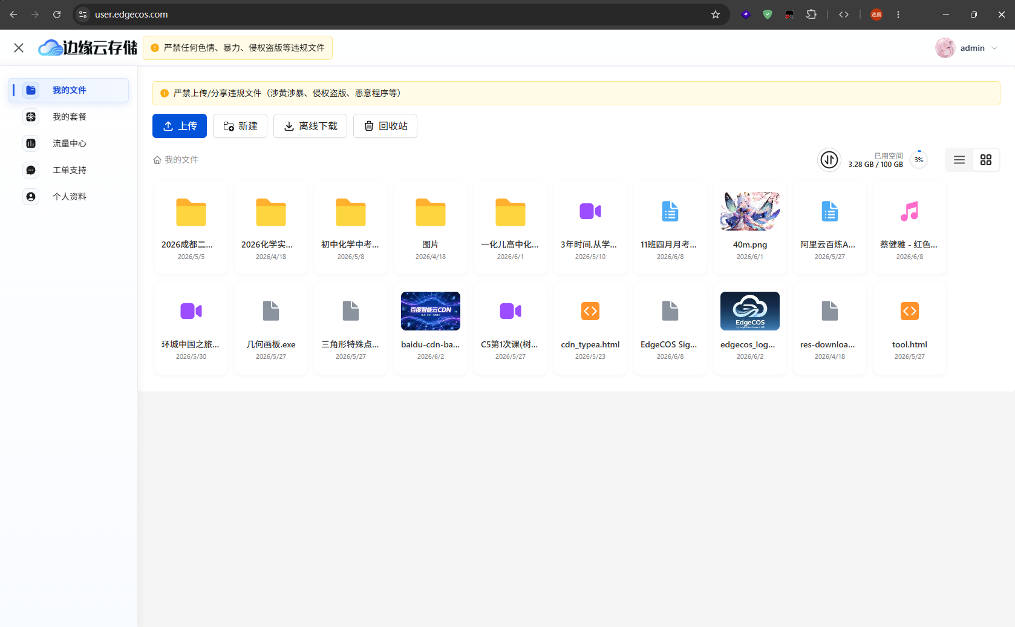
Task: Select 我的文件 in the sidebar
Action: (x=68, y=90)
